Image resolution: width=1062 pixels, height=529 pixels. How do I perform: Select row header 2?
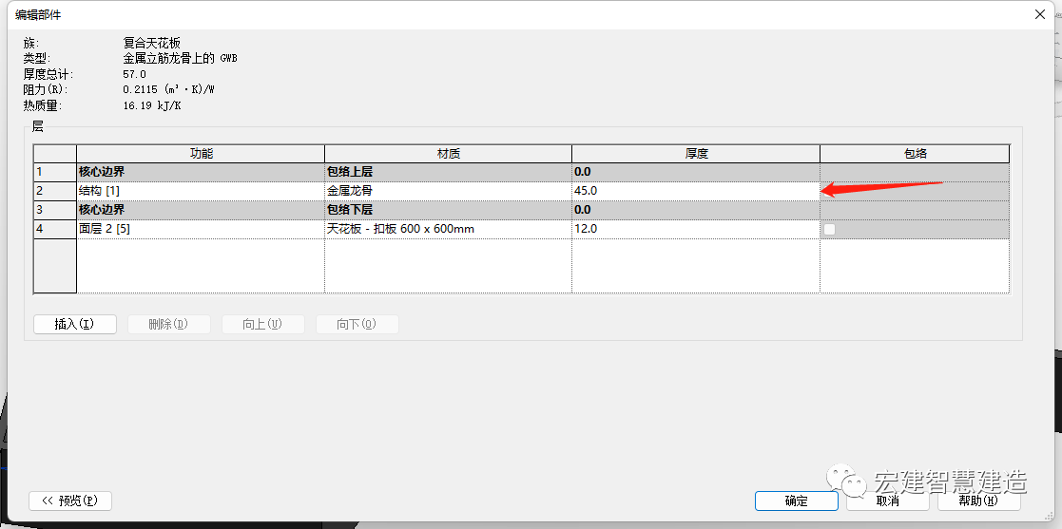pos(55,191)
